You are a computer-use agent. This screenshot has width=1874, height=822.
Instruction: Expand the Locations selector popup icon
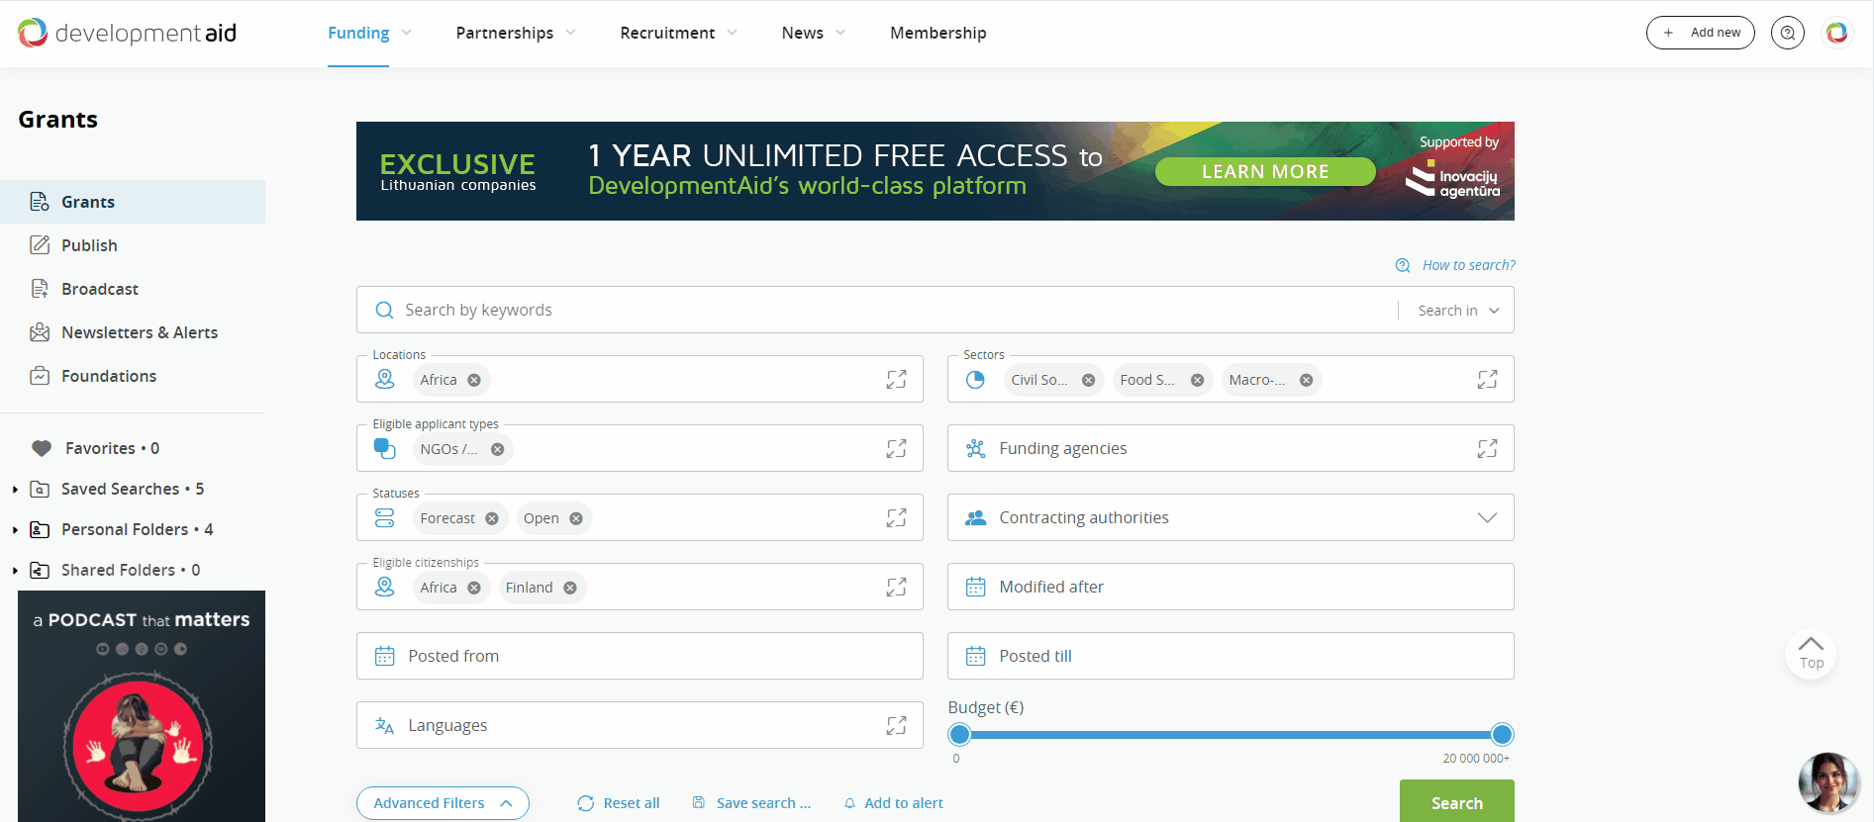(x=897, y=380)
